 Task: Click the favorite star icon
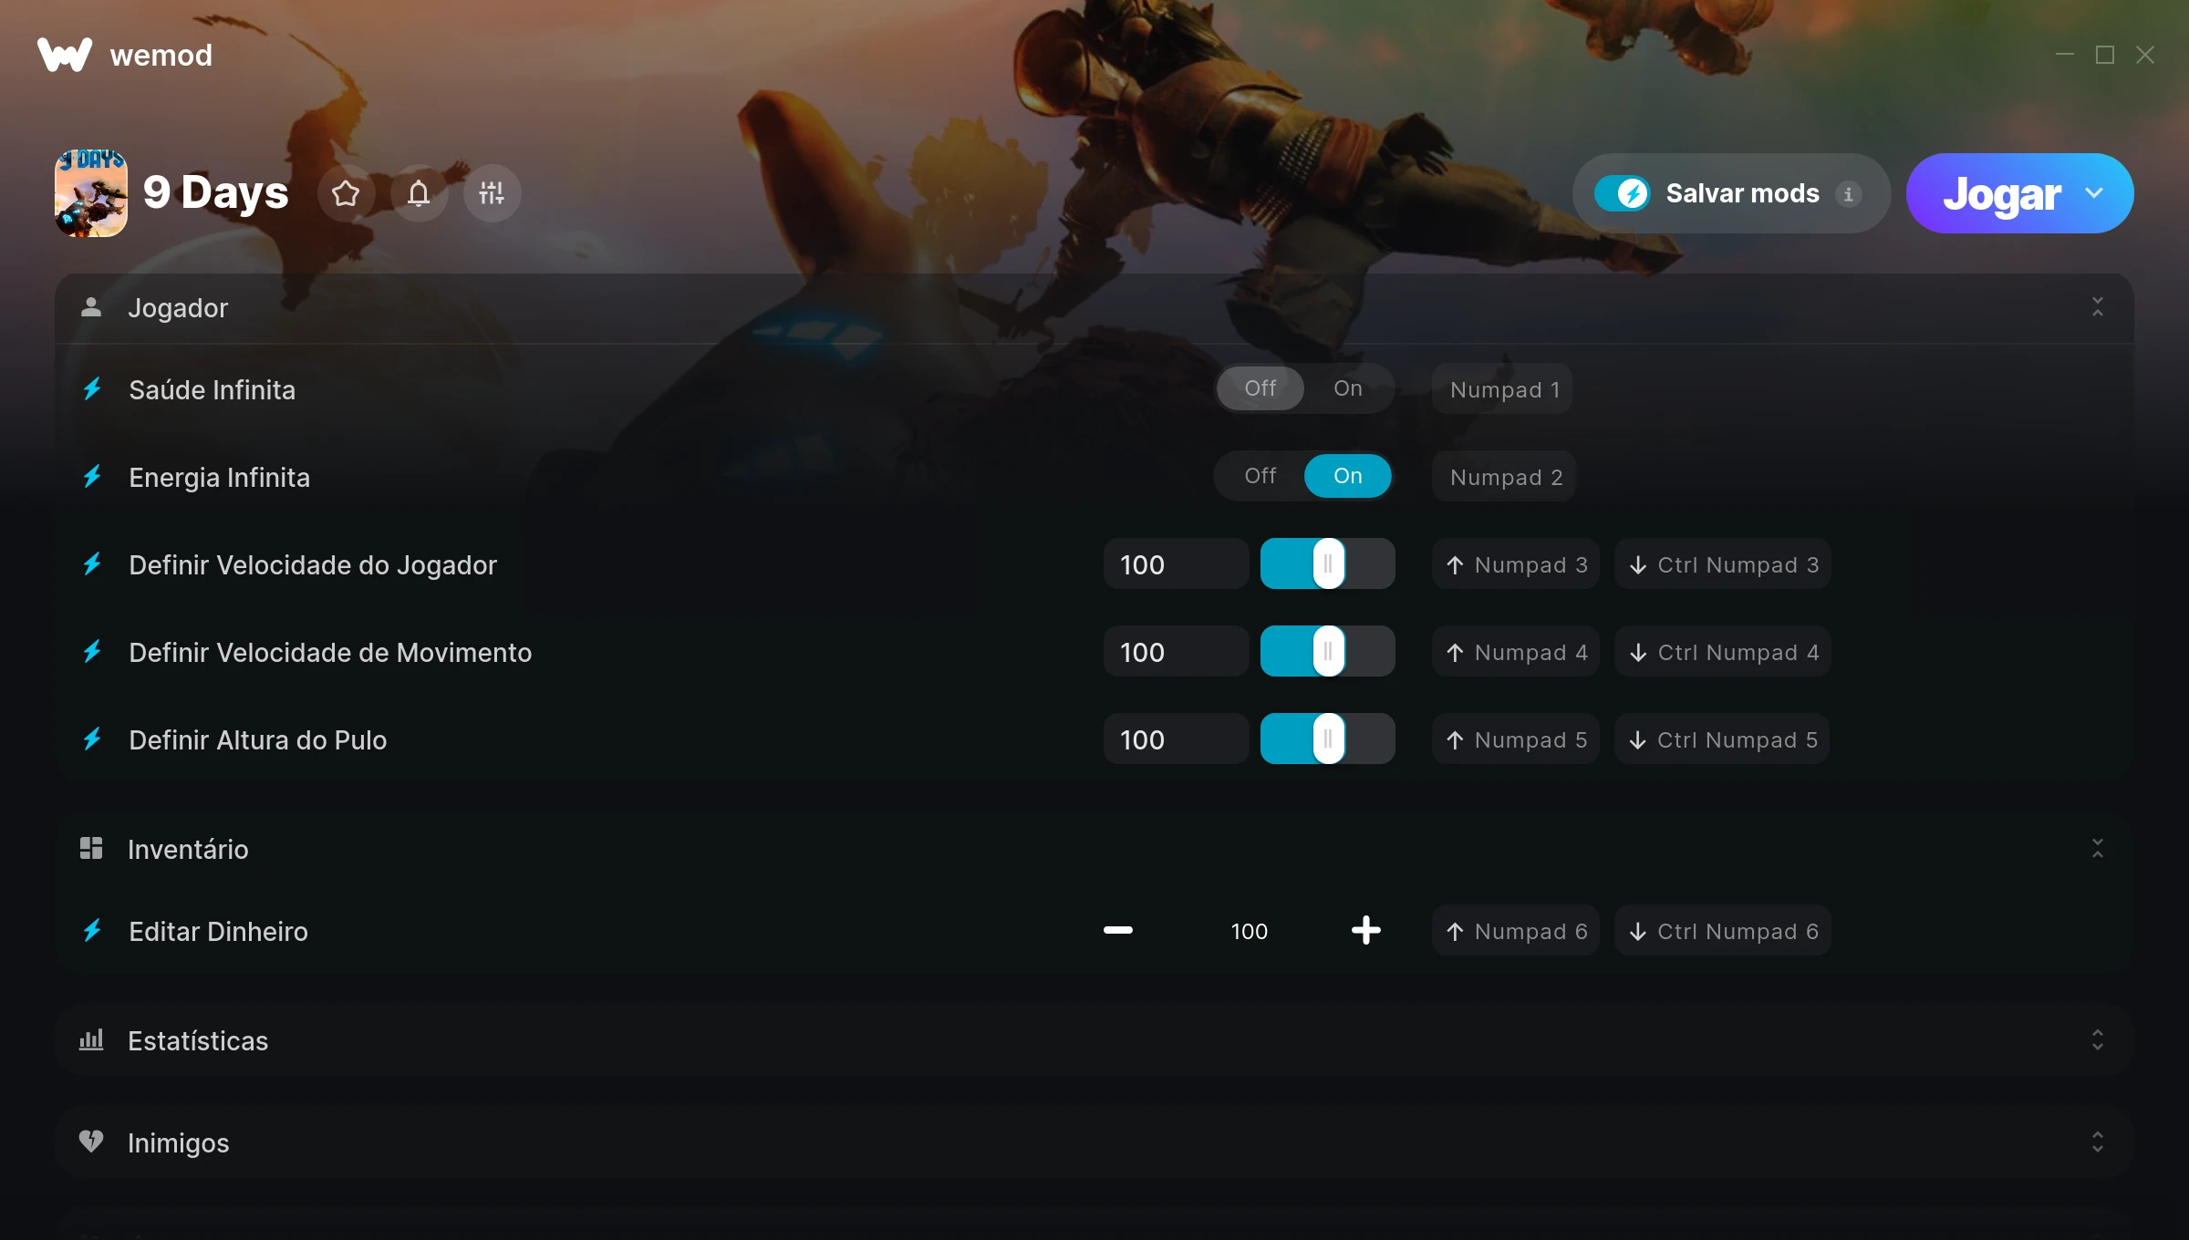(x=346, y=193)
